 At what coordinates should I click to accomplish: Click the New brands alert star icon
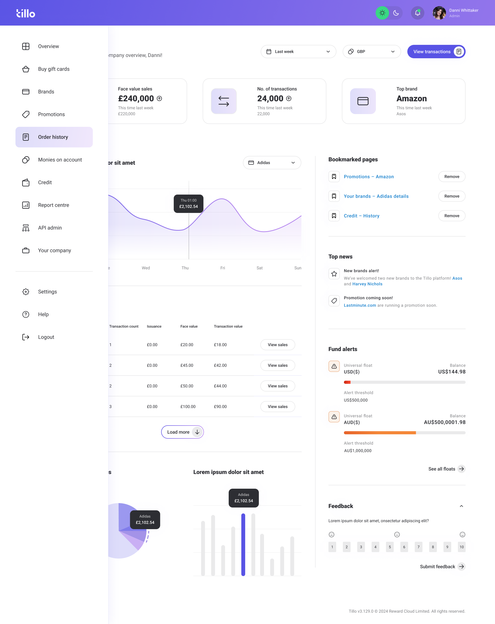334,273
